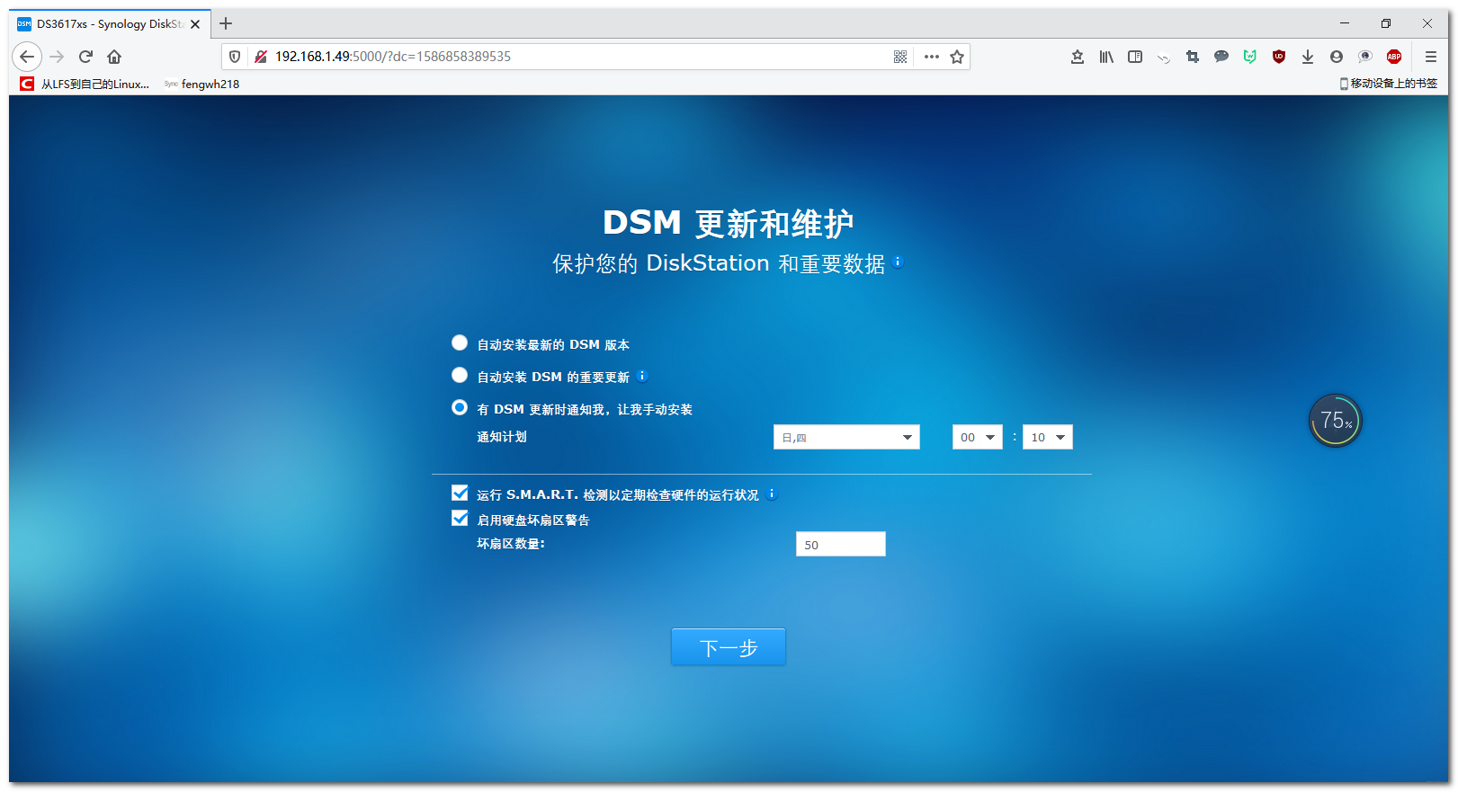Select auto install DSM important updates
The width and height of the screenshot is (1458, 792).
[460, 375]
